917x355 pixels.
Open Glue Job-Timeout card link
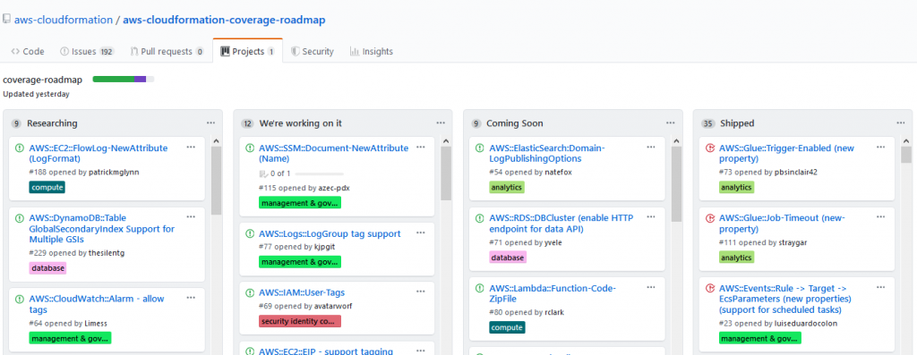(782, 223)
